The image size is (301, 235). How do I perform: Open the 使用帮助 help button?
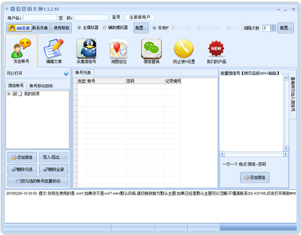(61, 28)
